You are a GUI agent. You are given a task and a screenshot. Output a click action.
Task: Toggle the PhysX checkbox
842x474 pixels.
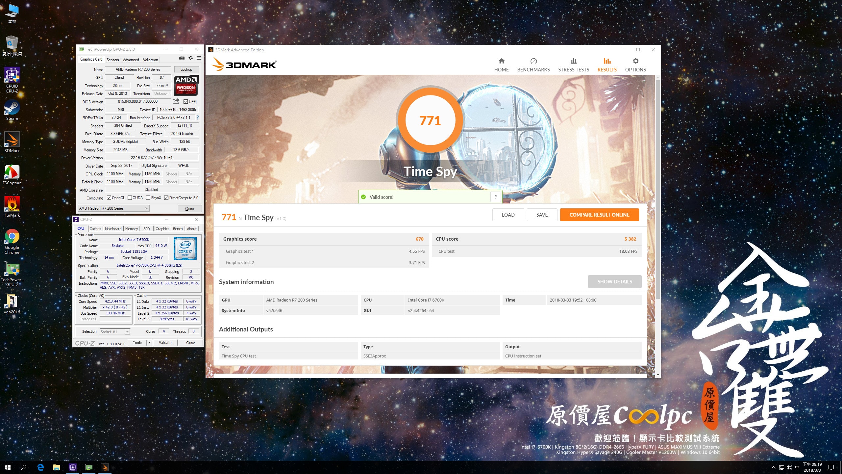point(148,198)
